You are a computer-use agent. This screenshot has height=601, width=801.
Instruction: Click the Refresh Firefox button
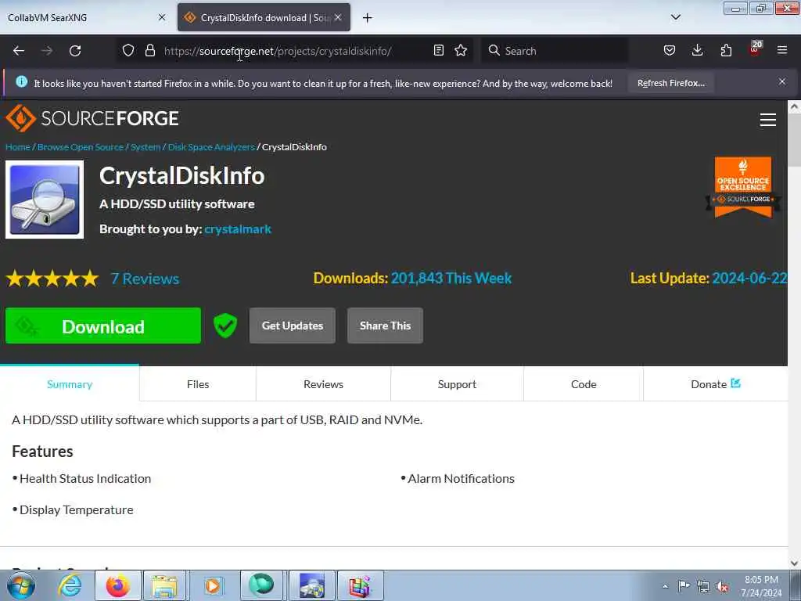point(670,83)
